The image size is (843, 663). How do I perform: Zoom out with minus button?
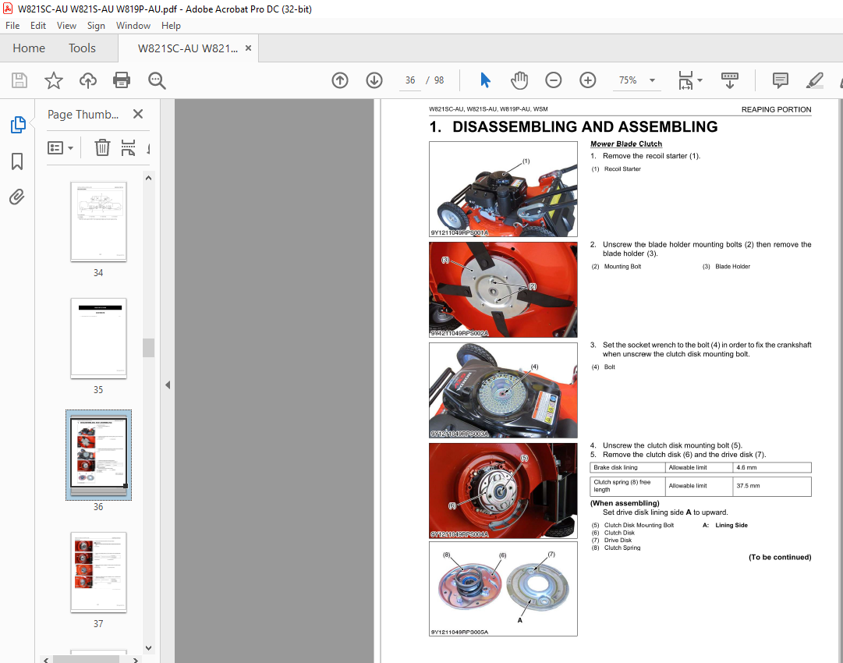[x=553, y=80]
